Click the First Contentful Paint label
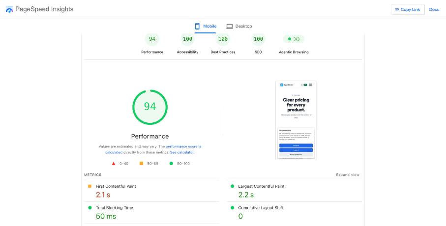 tap(116, 186)
